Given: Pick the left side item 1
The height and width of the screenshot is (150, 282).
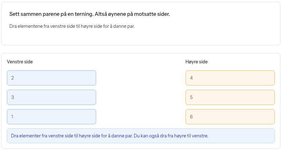Looking at the screenshot, I should click(x=51, y=117).
